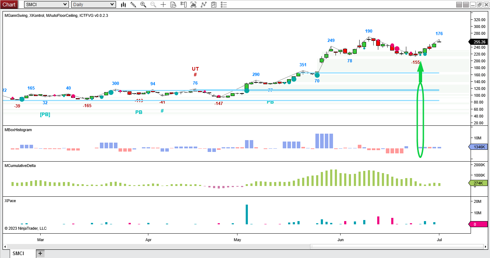Open the indicators icon

[194, 5]
